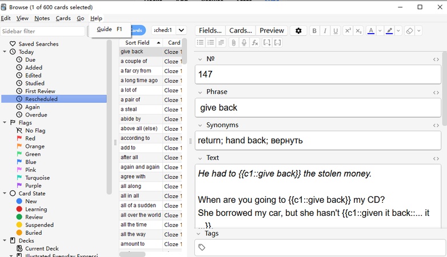The image size is (447, 257).
Task: Insert ordered numbered list
Action: [x=211, y=43]
